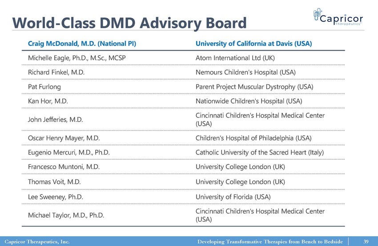Select Richard Finkel, M.D. entry
Image resolution: width=378 pixels, height=246 pixels.
click(56, 72)
